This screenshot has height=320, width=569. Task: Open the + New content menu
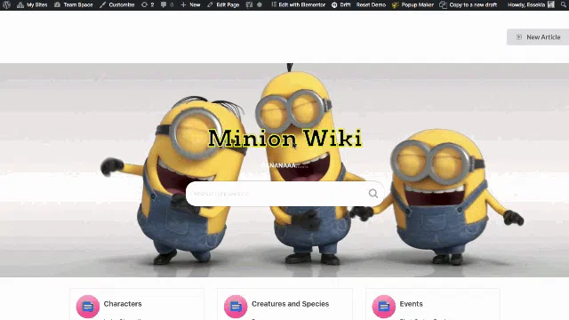click(x=190, y=4)
